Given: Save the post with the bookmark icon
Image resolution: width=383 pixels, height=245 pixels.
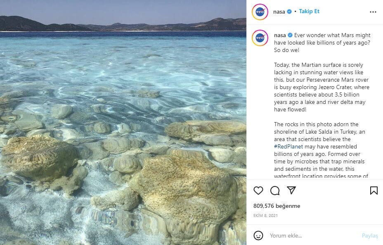Looking at the screenshot, I should (374, 191).
